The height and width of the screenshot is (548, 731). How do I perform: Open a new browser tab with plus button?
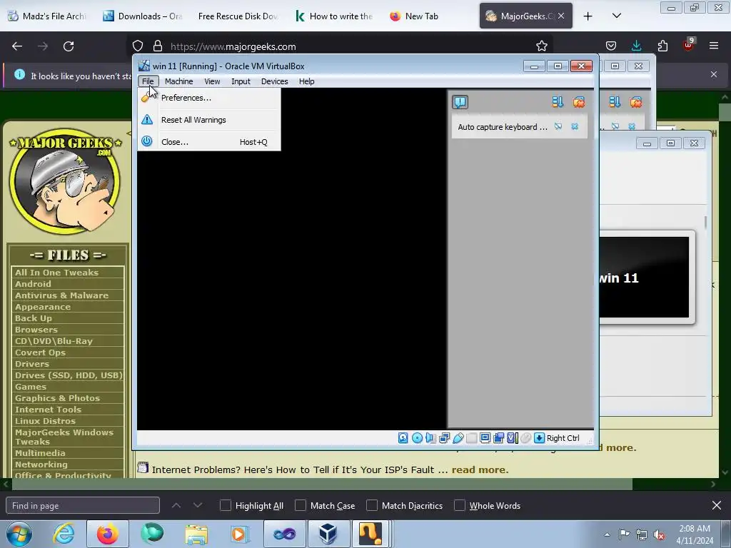588,16
